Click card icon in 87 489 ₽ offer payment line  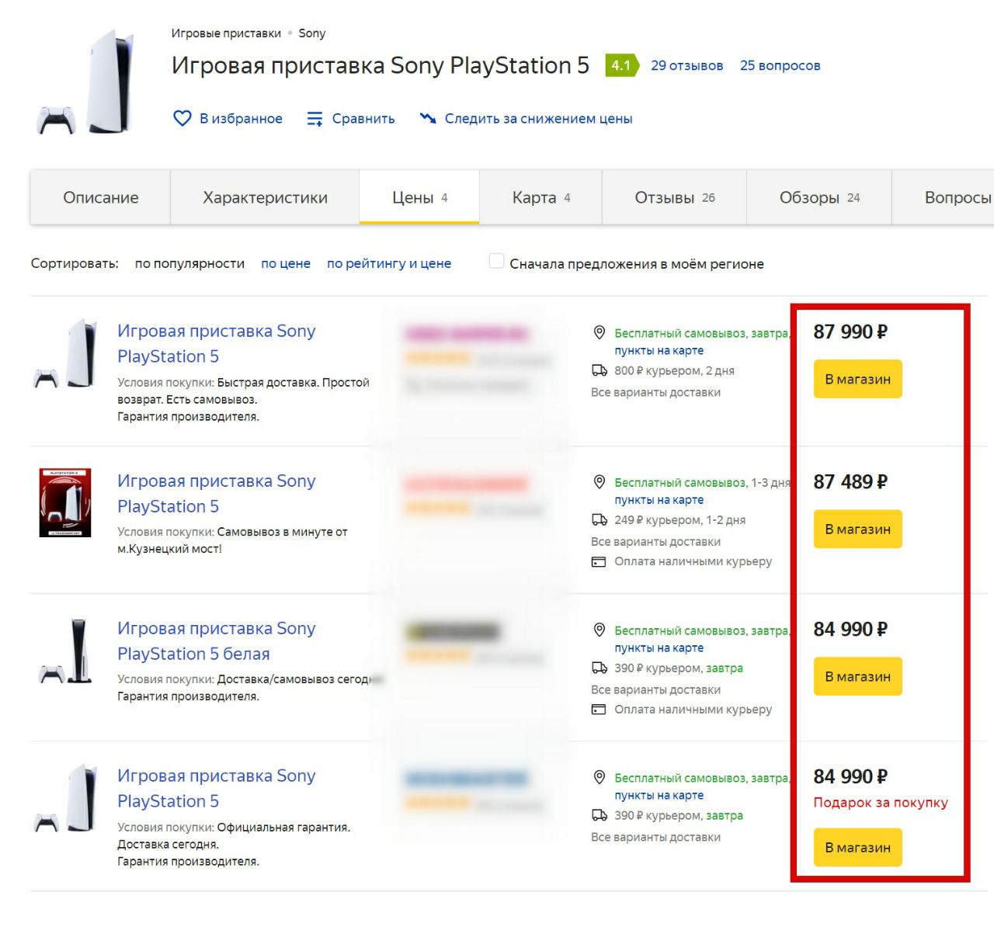coord(599,561)
